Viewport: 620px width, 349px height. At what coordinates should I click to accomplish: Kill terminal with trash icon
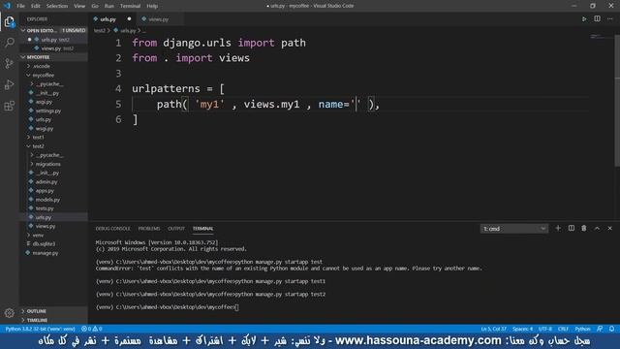[x=583, y=229]
